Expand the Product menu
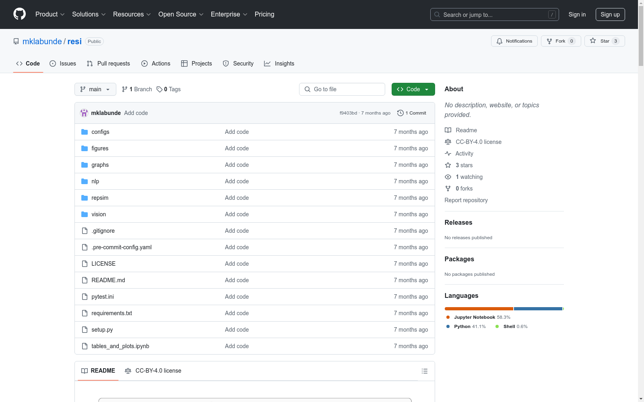The image size is (644, 402). 50,14
